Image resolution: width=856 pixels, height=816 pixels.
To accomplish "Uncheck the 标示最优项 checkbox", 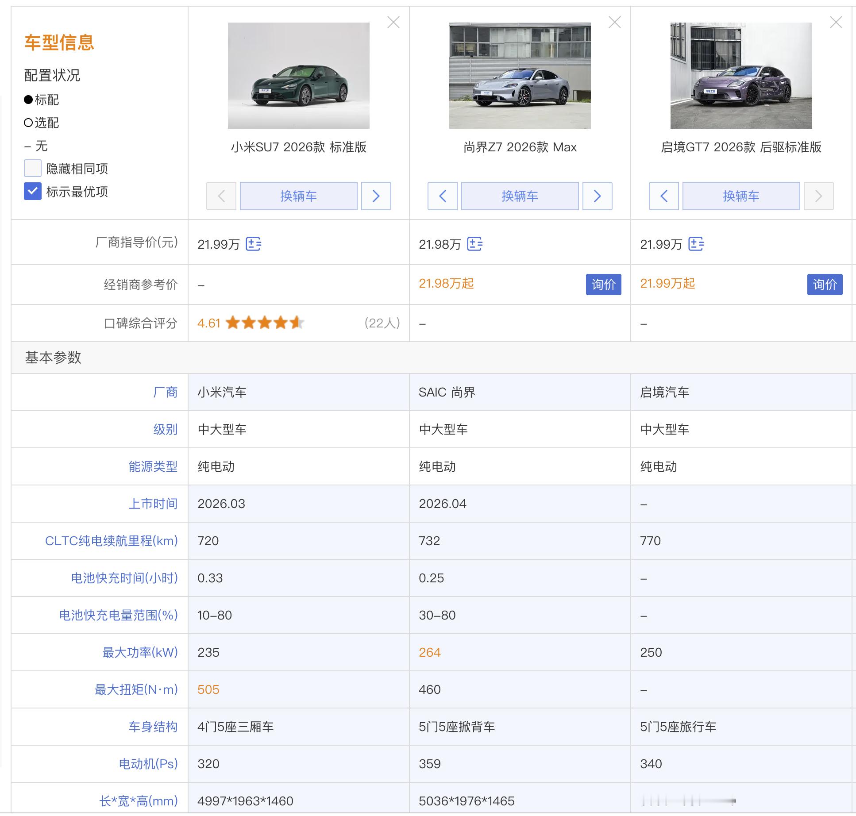I will coord(33,192).
